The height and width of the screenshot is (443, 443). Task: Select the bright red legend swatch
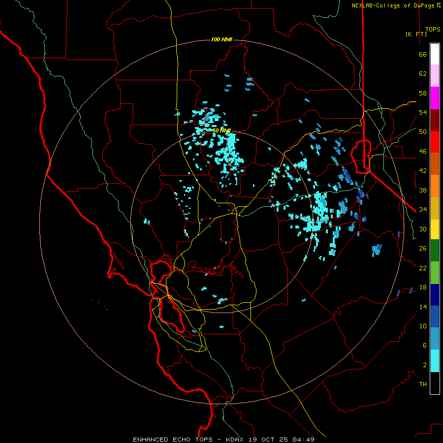pos(435,142)
